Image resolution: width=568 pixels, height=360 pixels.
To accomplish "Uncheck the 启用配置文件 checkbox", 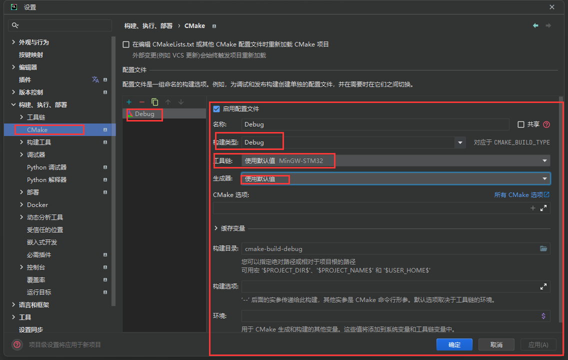I will 216,108.
